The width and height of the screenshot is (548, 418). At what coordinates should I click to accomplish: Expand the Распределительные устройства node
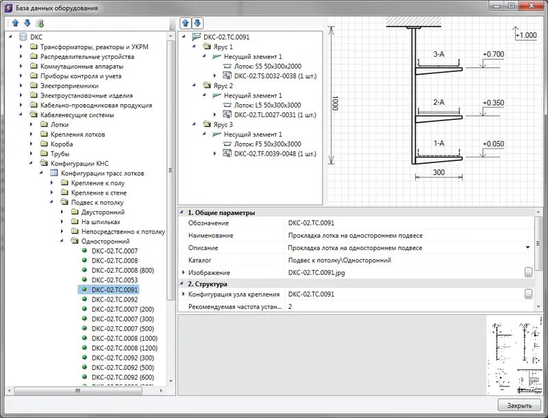pyautogui.click(x=21, y=56)
